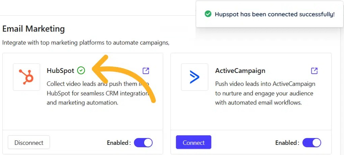Open HubSpot external link icon

tap(146, 71)
